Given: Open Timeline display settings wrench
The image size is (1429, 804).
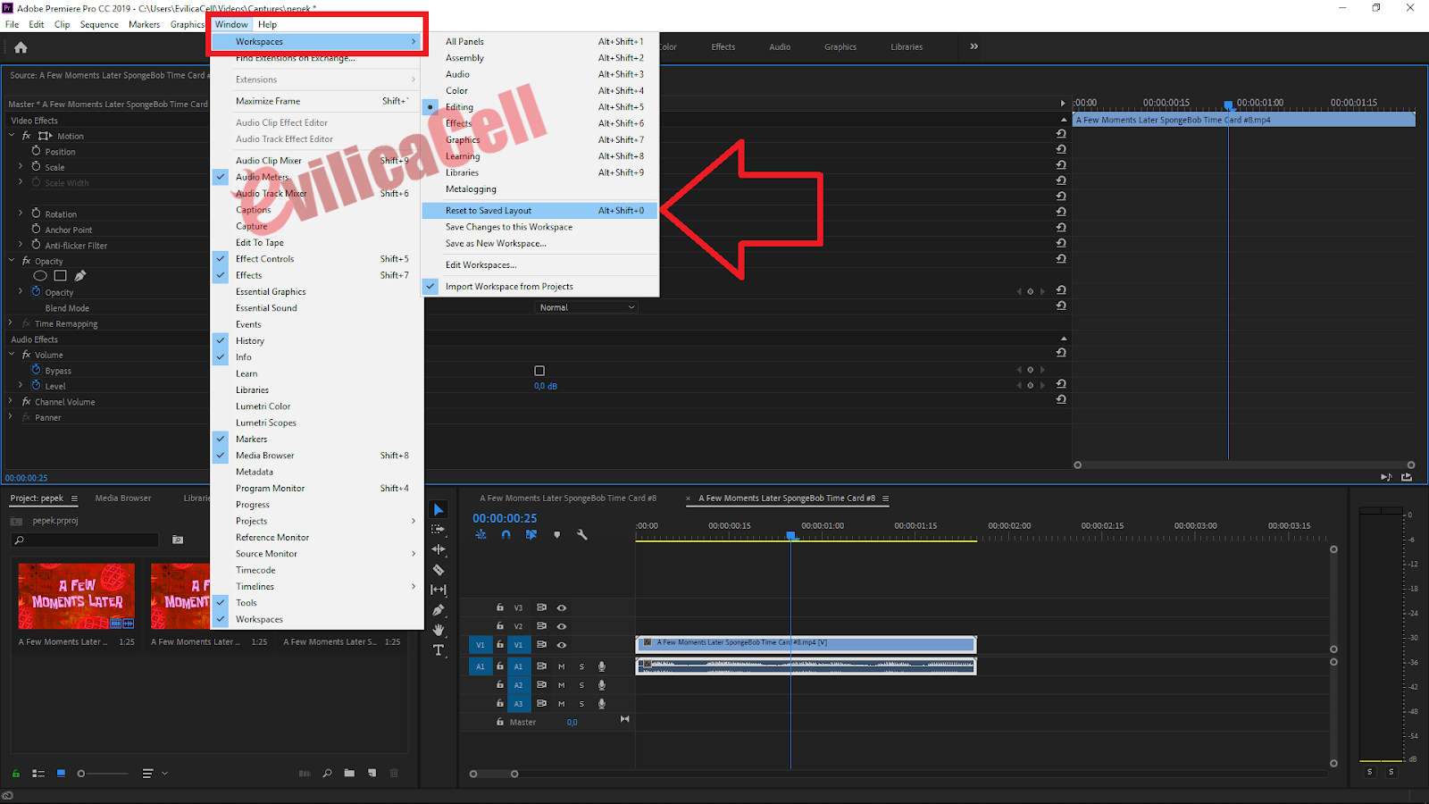Looking at the screenshot, I should (x=582, y=534).
